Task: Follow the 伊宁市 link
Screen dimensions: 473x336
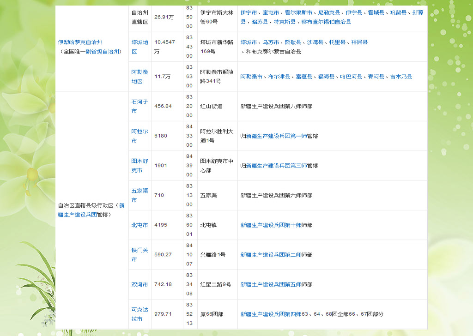Action: pos(249,12)
